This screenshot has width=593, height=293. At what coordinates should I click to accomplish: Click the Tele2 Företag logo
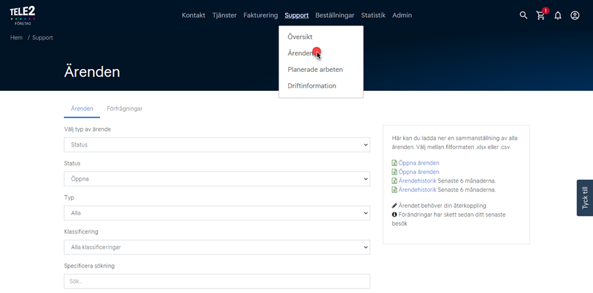pyautogui.click(x=23, y=16)
